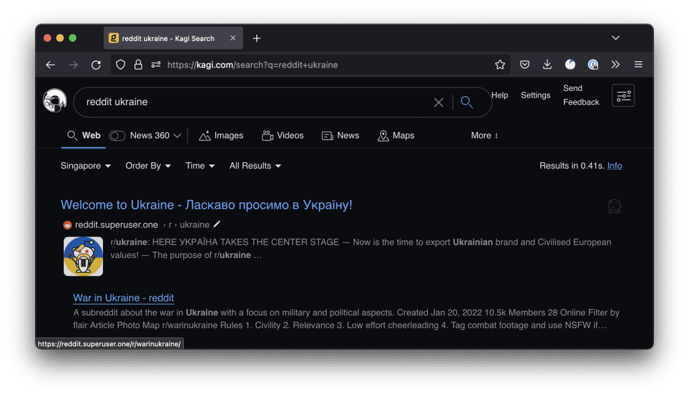Click the reddit favicon next to reddit.superuser.one
This screenshot has height=396, width=689.
coord(67,225)
